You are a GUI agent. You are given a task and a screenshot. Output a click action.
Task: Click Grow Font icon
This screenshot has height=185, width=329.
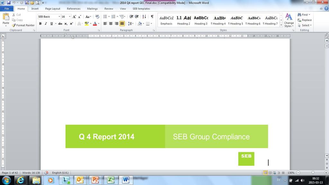[x=74, y=17]
